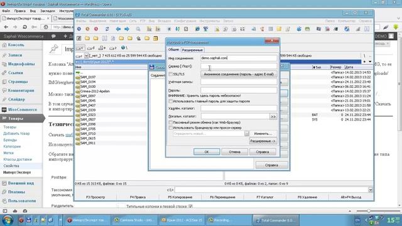This screenshot has width=402, height=226.
Task: Click the Сервер [:Порт] input field
Action: [239, 66]
